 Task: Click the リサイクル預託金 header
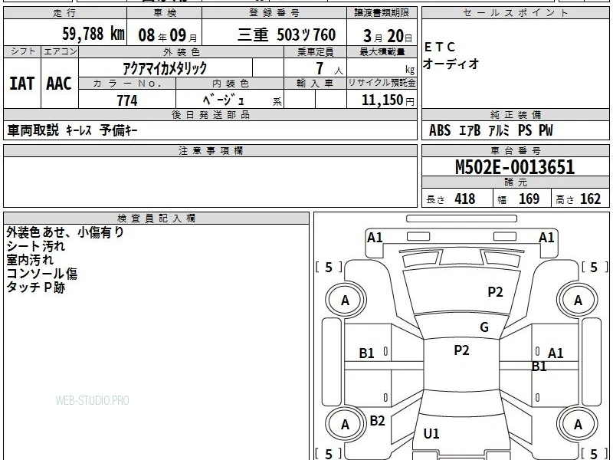pos(382,83)
